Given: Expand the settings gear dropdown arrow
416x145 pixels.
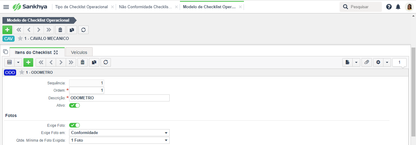Looking at the screenshot, I should tap(387, 62).
